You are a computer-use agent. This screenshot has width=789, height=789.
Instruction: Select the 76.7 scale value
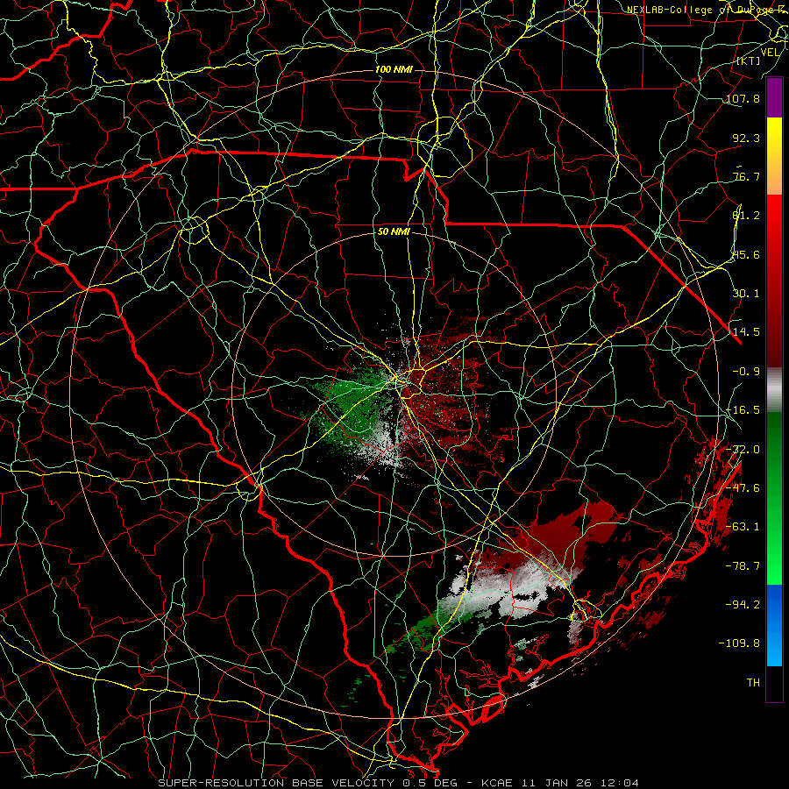(x=746, y=176)
